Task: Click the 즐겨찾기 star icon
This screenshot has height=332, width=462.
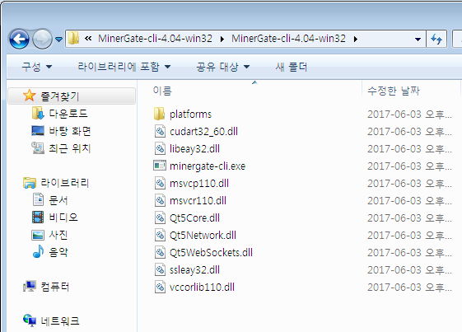Action: [x=29, y=96]
